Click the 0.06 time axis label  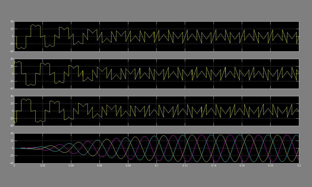pos(99,166)
